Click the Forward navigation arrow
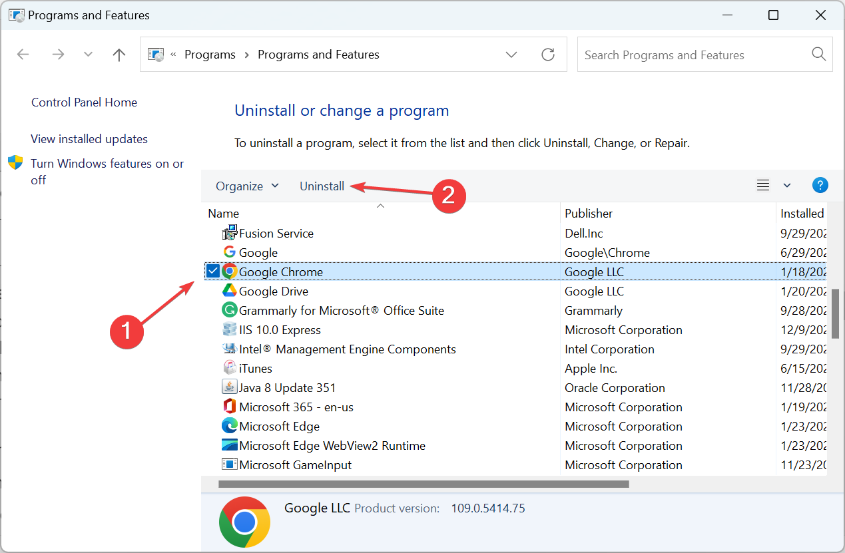The height and width of the screenshot is (553, 845). pyautogui.click(x=58, y=55)
